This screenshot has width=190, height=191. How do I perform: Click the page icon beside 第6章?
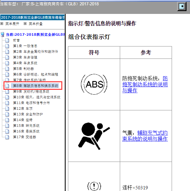7,74
